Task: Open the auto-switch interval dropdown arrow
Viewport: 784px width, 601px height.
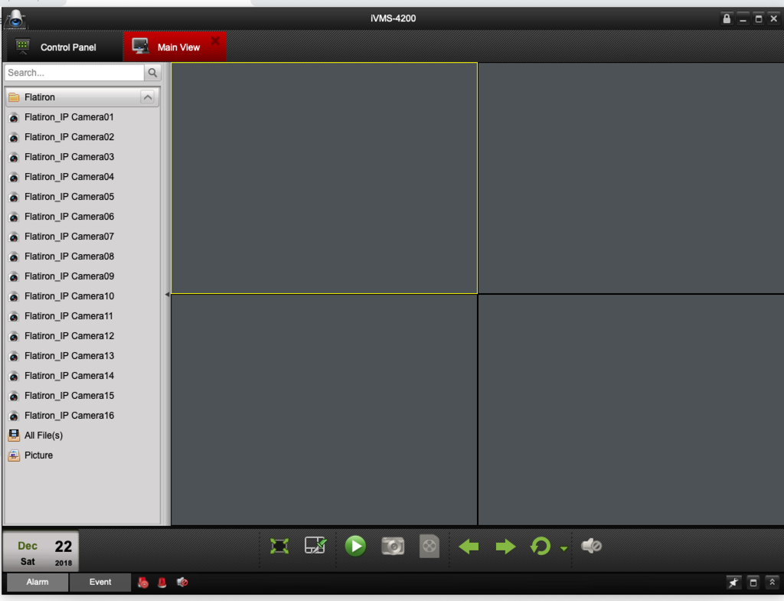Action: click(563, 548)
